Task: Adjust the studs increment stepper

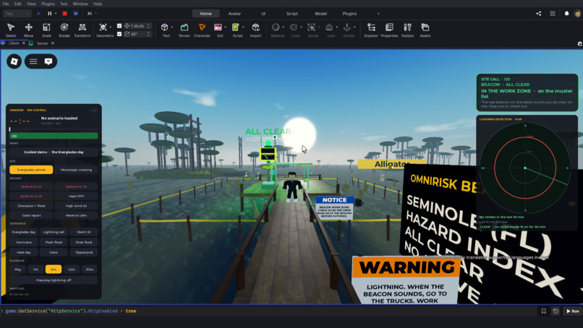Action: click(148, 25)
